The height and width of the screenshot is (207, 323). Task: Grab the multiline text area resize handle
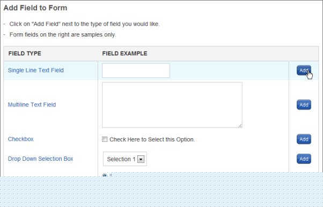tap(240, 126)
